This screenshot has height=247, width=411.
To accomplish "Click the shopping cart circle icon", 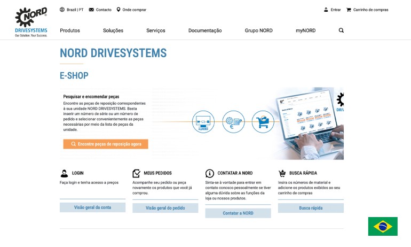I will pos(263,121).
